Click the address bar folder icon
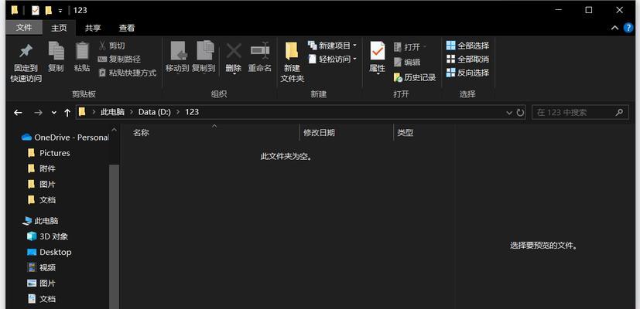Image resolution: width=640 pixels, height=309 pixels. (x=82, y=112)
